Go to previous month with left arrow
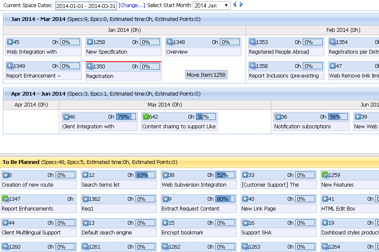 pos(235,5)
